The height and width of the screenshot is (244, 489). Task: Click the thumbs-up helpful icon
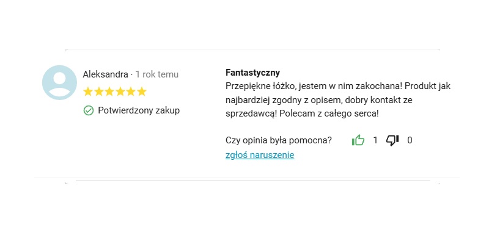pyautogui.click(x=358, y=140)
